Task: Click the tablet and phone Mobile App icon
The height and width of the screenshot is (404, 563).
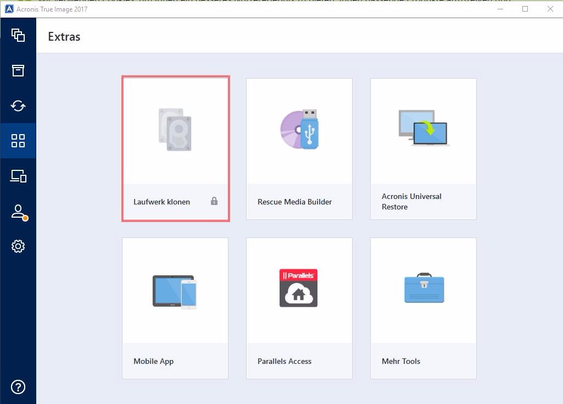Action: tap(175, 291)
